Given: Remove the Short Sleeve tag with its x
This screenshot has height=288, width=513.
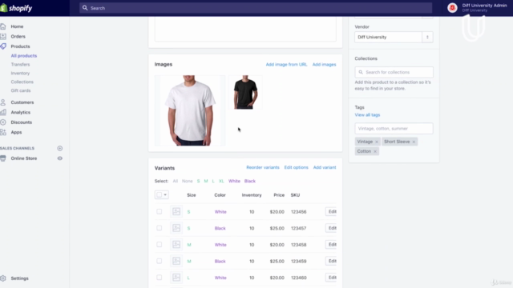Looking at the screenshot, I should coord(414,142).
